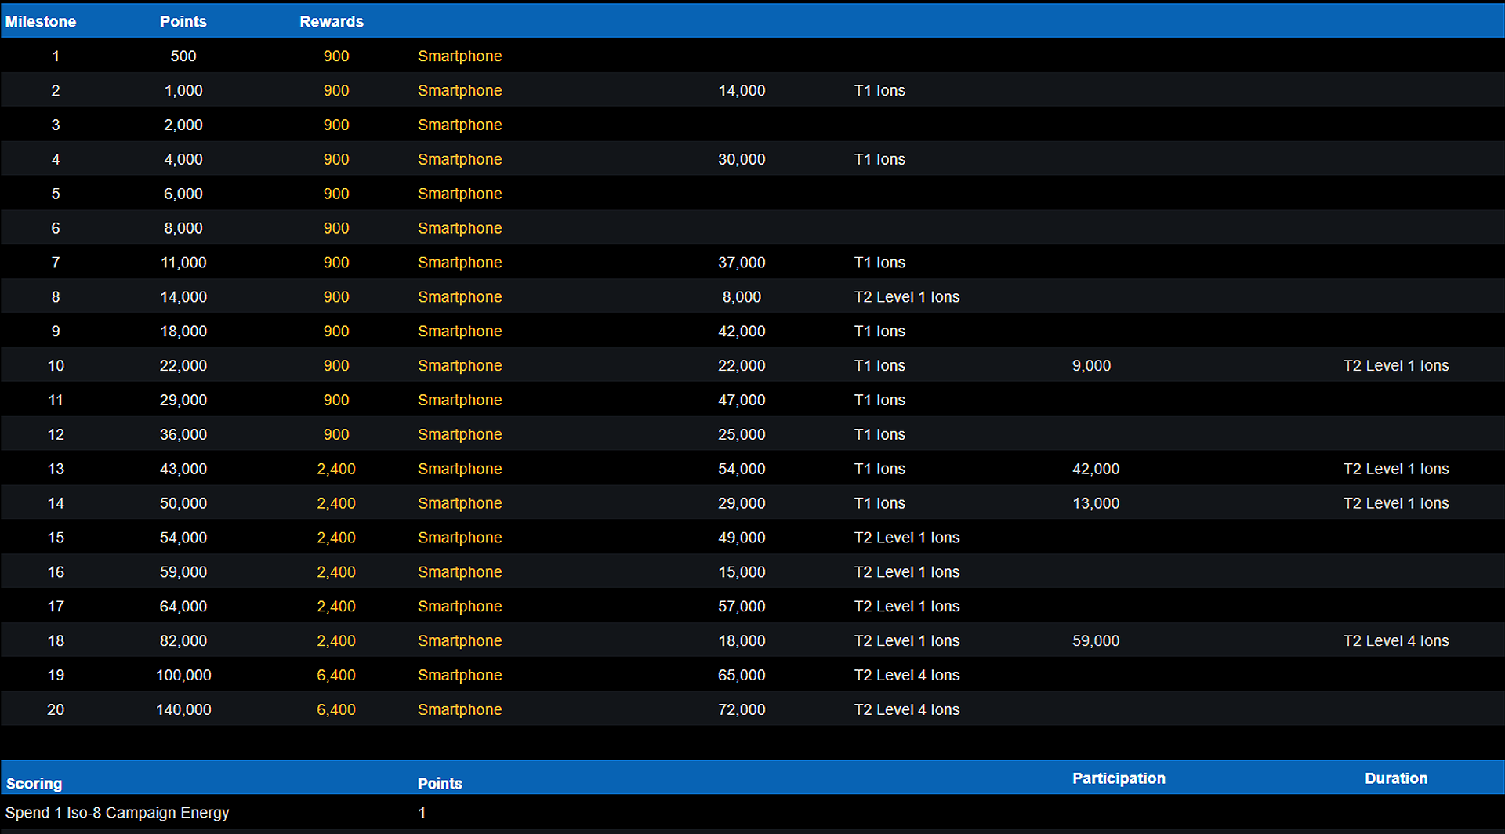This screenshot has width=1505, height=834.
Task: Open the Smartphone link in milestone 1 row
Action: click(459, 56)
